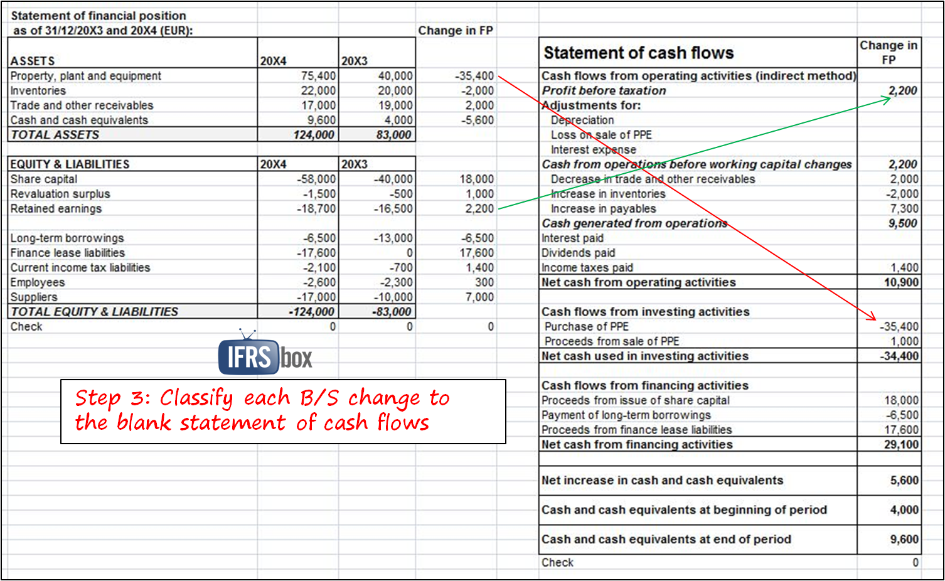Select the 'TOTAL EQUITY & LIABILITIES' label cell
The image size is (945, 581).
pyautogui.click(x=94, y=312)
